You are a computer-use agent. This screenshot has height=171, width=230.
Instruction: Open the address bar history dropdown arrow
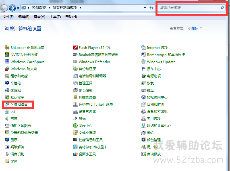click(x=145, y=8)
